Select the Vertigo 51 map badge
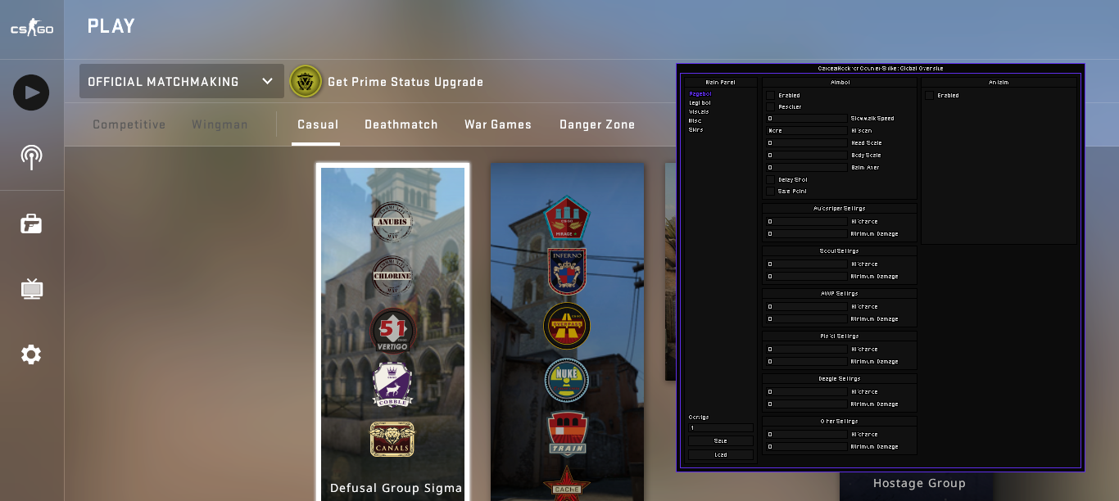This screenshot has height=501, width=1119. pos(393,332)
